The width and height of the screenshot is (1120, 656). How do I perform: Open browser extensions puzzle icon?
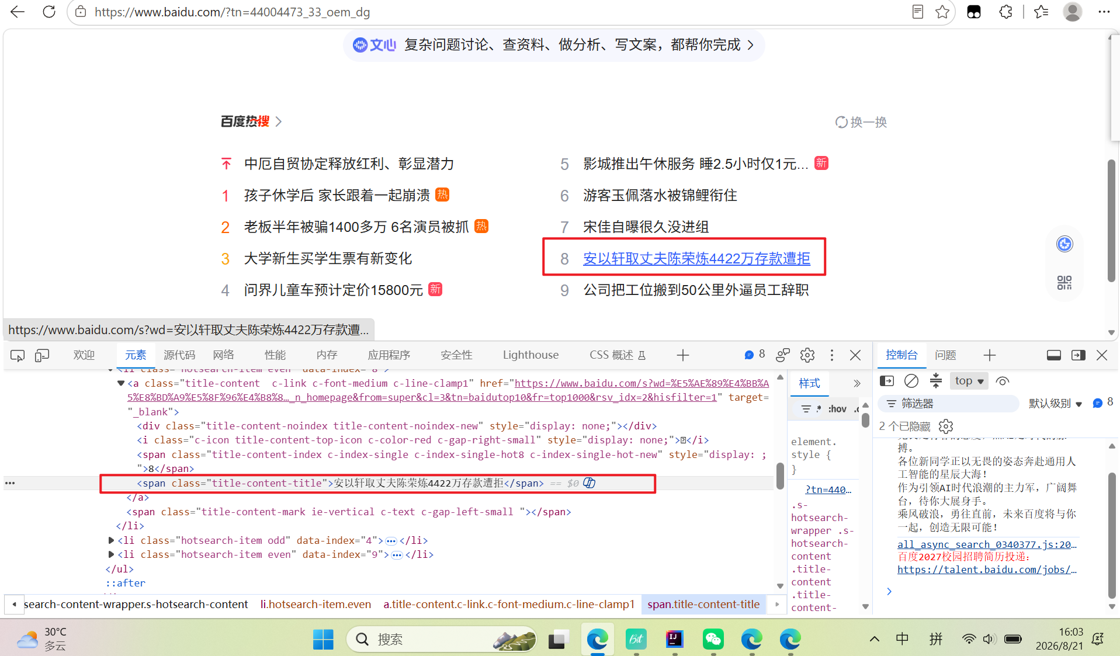point(1005,12)
